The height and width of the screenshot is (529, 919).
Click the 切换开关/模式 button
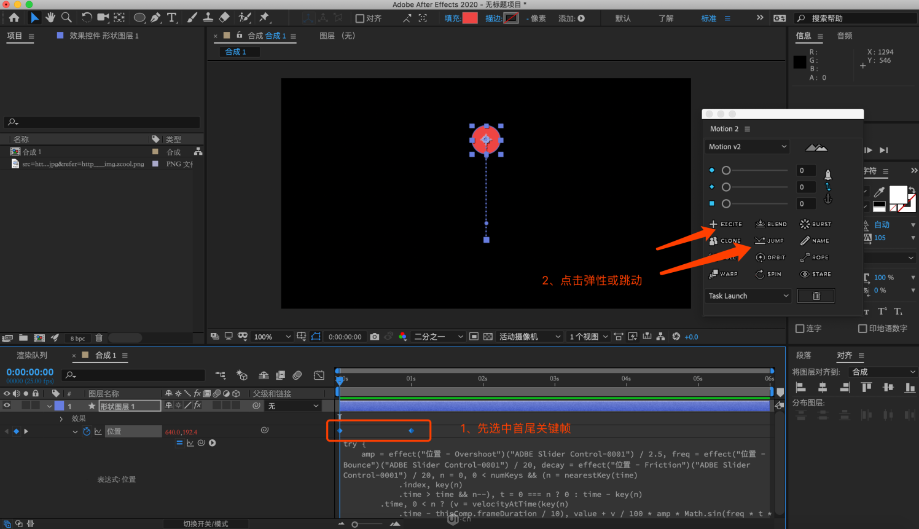pos(206,524)
